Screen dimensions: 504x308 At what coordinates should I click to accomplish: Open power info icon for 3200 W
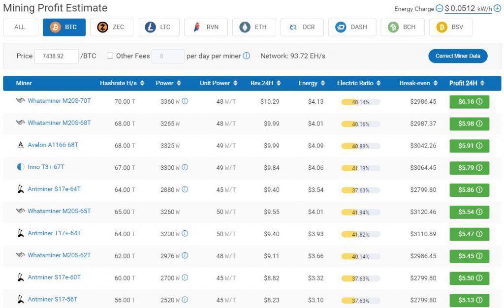(x=185, y=234)
